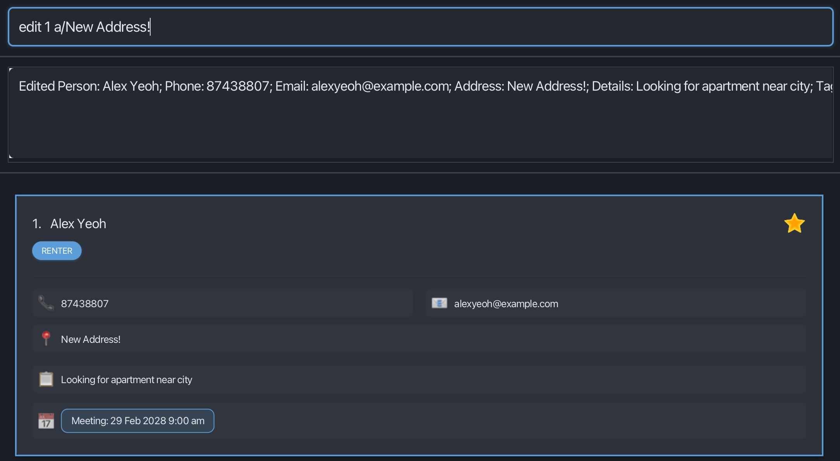Click the New Address! text

point(91,339)
